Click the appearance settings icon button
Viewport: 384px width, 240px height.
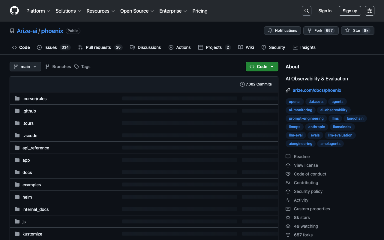(x=369, y=11)
